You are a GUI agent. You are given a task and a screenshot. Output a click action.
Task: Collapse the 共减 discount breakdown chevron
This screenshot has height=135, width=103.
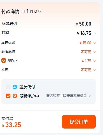click(x=95, y=33)
